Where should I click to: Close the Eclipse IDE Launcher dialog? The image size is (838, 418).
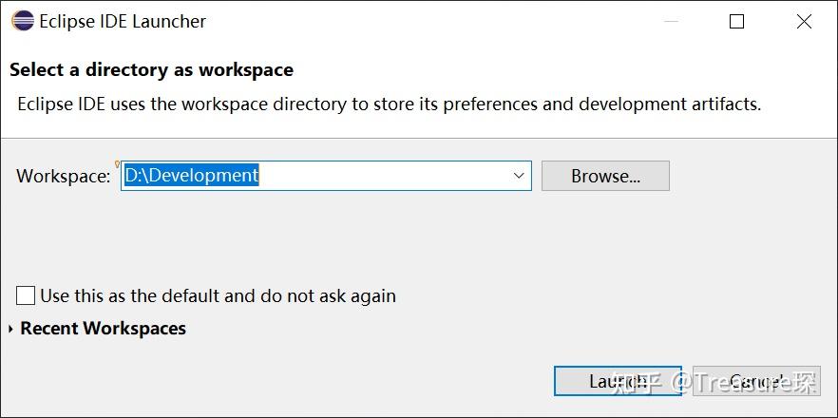pos(804,21)
